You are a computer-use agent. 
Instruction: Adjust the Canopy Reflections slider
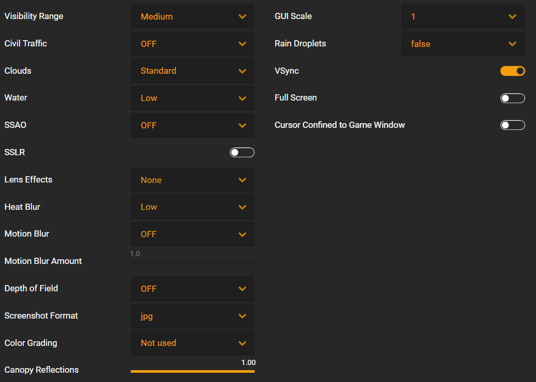pos(193,371)
